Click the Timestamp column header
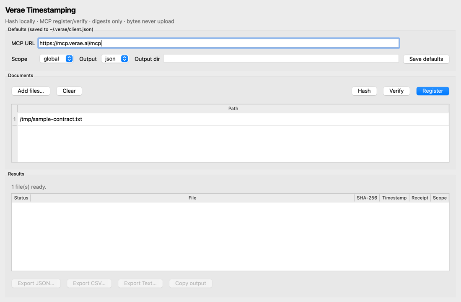The height and width of the screenshot is (302, 461). coord(394,198)
